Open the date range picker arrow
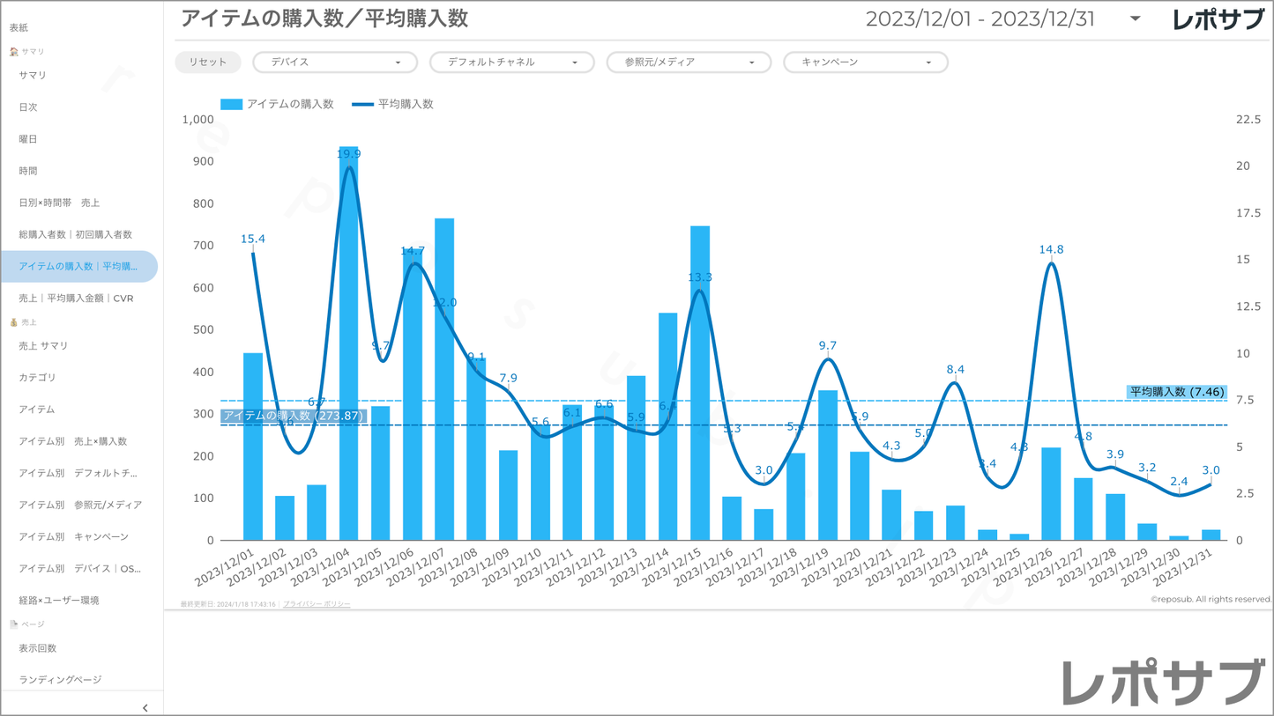This screenshot has height=716, width=1274. coord(1135,19)
